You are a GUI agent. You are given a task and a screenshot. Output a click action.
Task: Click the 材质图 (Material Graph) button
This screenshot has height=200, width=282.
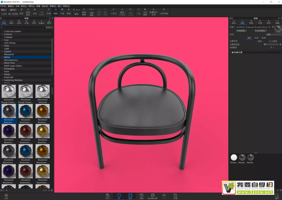[242, 31]
